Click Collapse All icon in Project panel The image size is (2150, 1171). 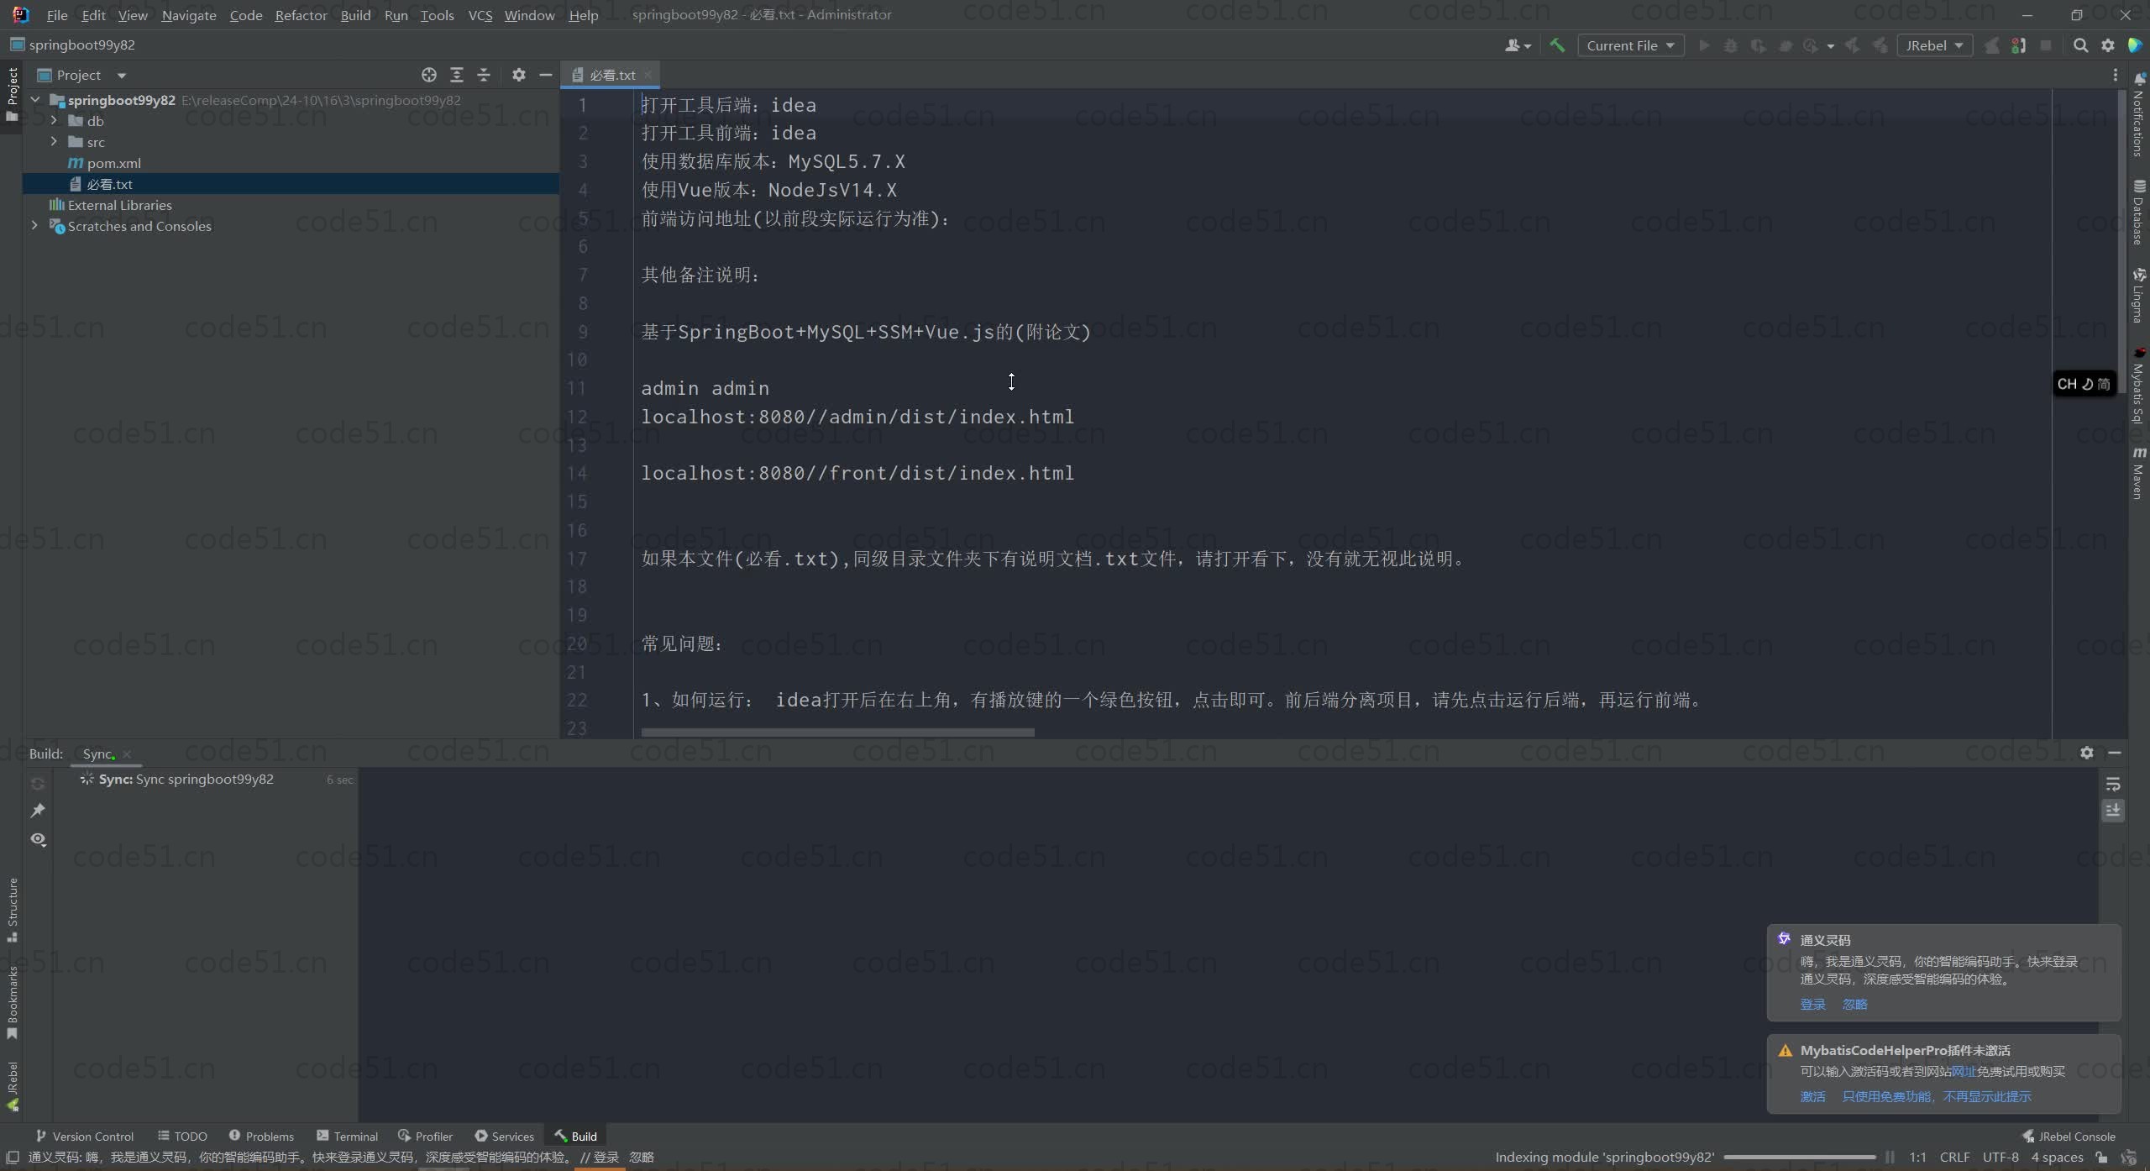coord(484,75)
